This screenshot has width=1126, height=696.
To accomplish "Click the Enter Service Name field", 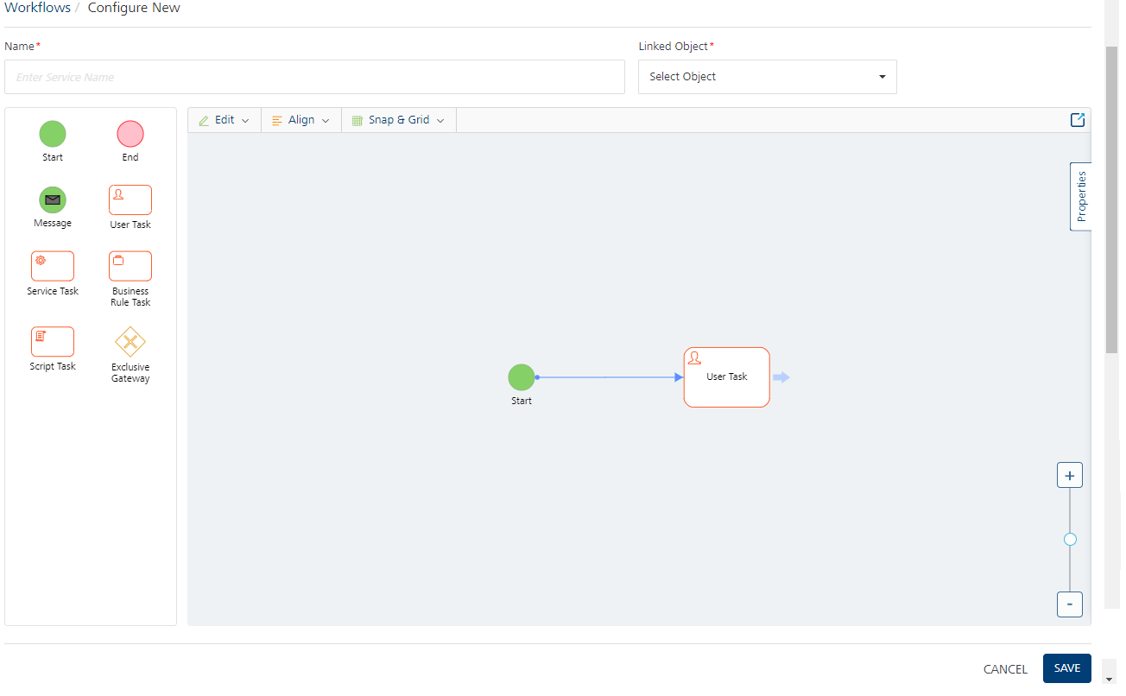I will [314, 77].
